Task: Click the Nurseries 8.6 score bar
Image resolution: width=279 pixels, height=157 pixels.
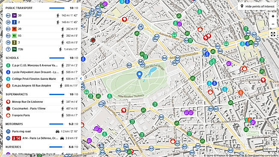Action: pyautogui.click(x=57, y=147)
